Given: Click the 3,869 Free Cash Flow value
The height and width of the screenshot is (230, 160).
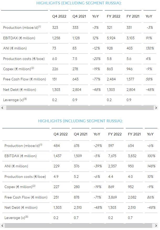Looking at the screenshot, I should [x=113, y=197].
